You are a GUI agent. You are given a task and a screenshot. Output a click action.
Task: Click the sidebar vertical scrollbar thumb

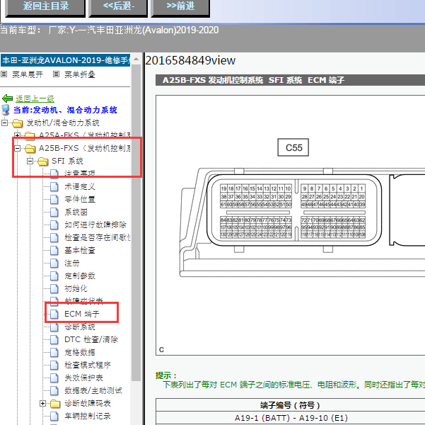tap(136, 222)
